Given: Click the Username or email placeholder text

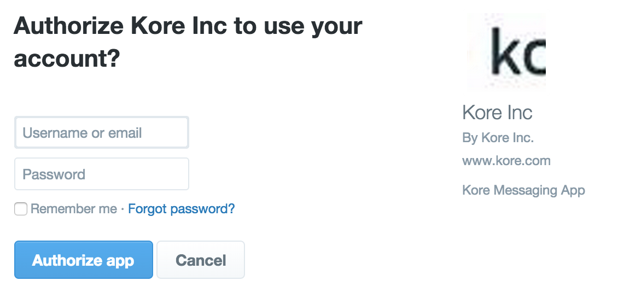Looking at the screenshot, I should coord(82,133).
